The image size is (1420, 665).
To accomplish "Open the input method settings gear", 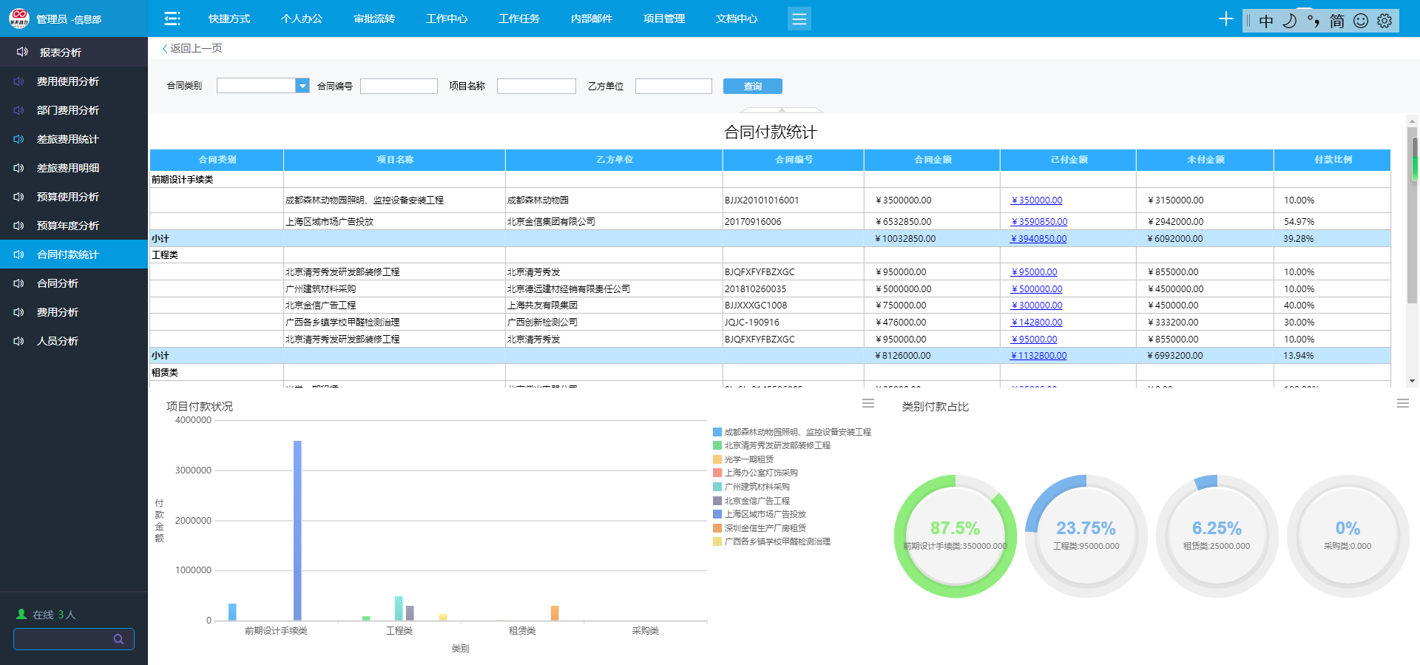I will [x=1384, y=21].
